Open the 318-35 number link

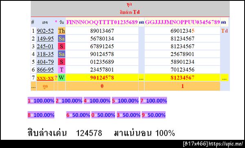point(45,54)
